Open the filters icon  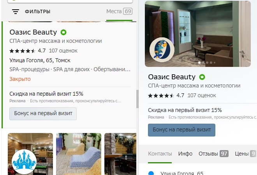coord(16,11)
